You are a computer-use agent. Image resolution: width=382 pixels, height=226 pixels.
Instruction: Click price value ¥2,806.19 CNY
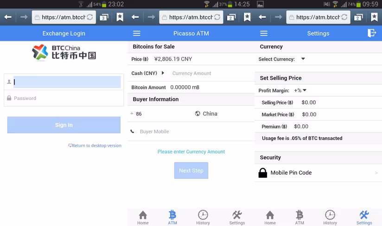[173, 59]
